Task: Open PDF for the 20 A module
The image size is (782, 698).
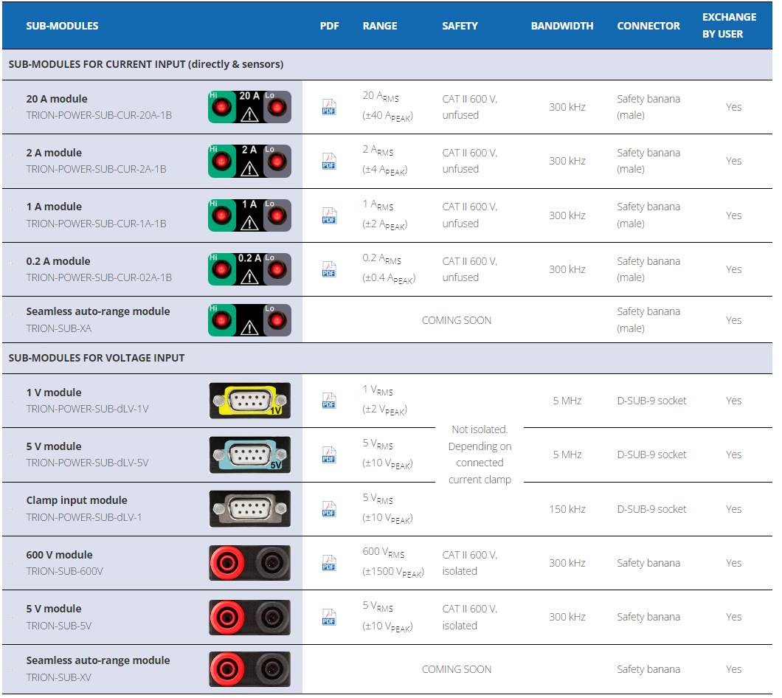Action: 329,107
